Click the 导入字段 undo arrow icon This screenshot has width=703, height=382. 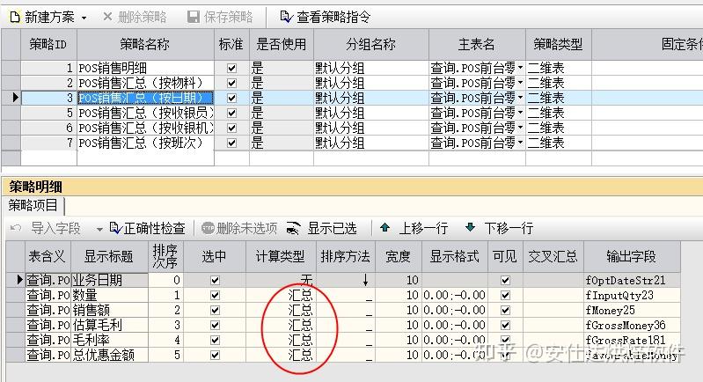point(16,228)
